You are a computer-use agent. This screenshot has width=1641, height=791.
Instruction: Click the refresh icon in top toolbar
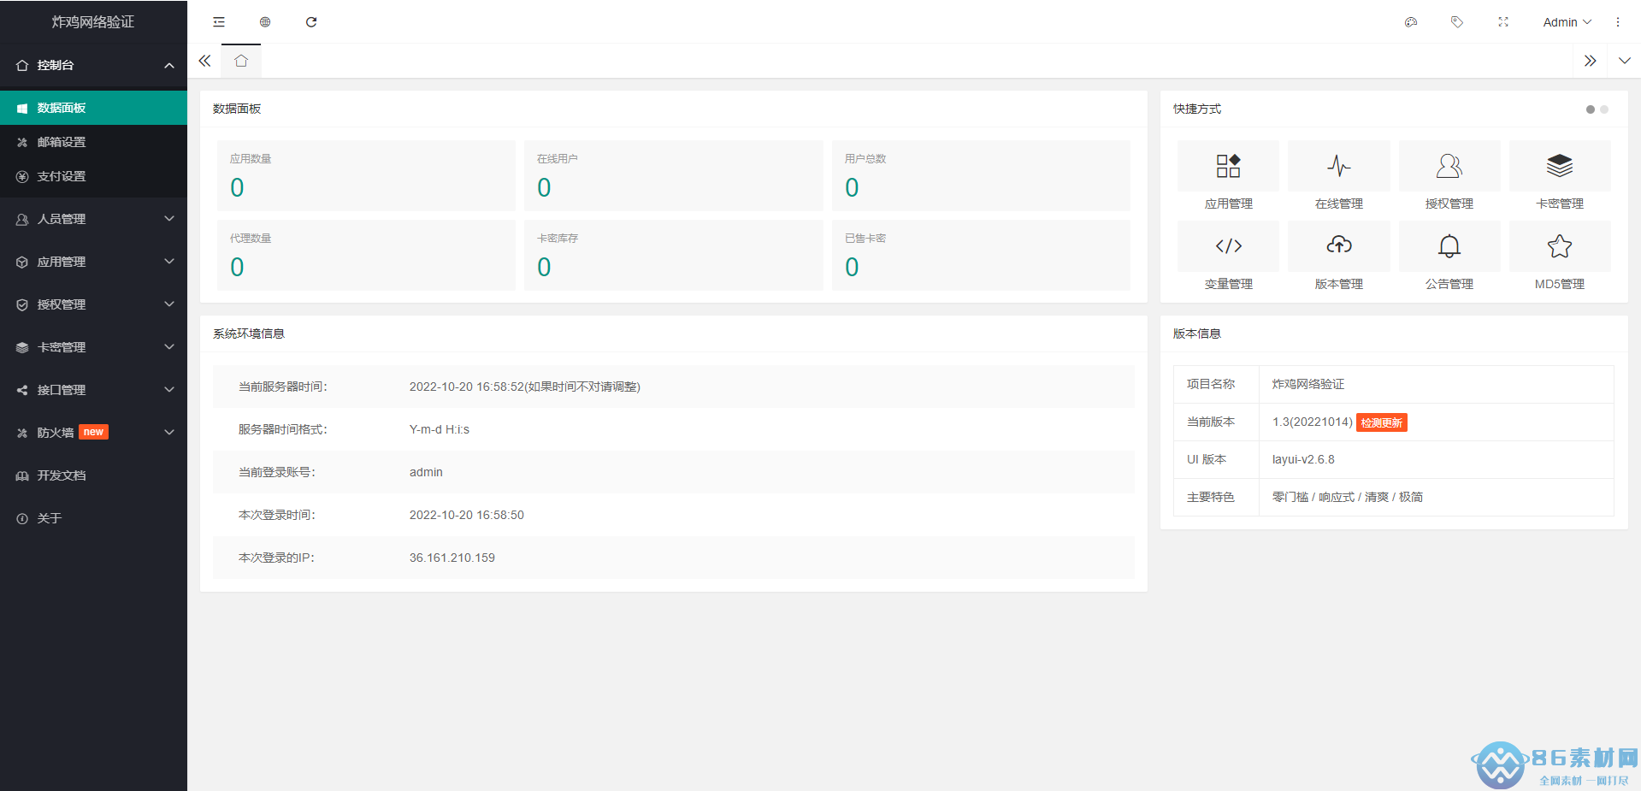click(311, 22)
